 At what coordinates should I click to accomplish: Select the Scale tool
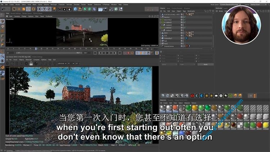pyautogui.click(x=24, y=9)
